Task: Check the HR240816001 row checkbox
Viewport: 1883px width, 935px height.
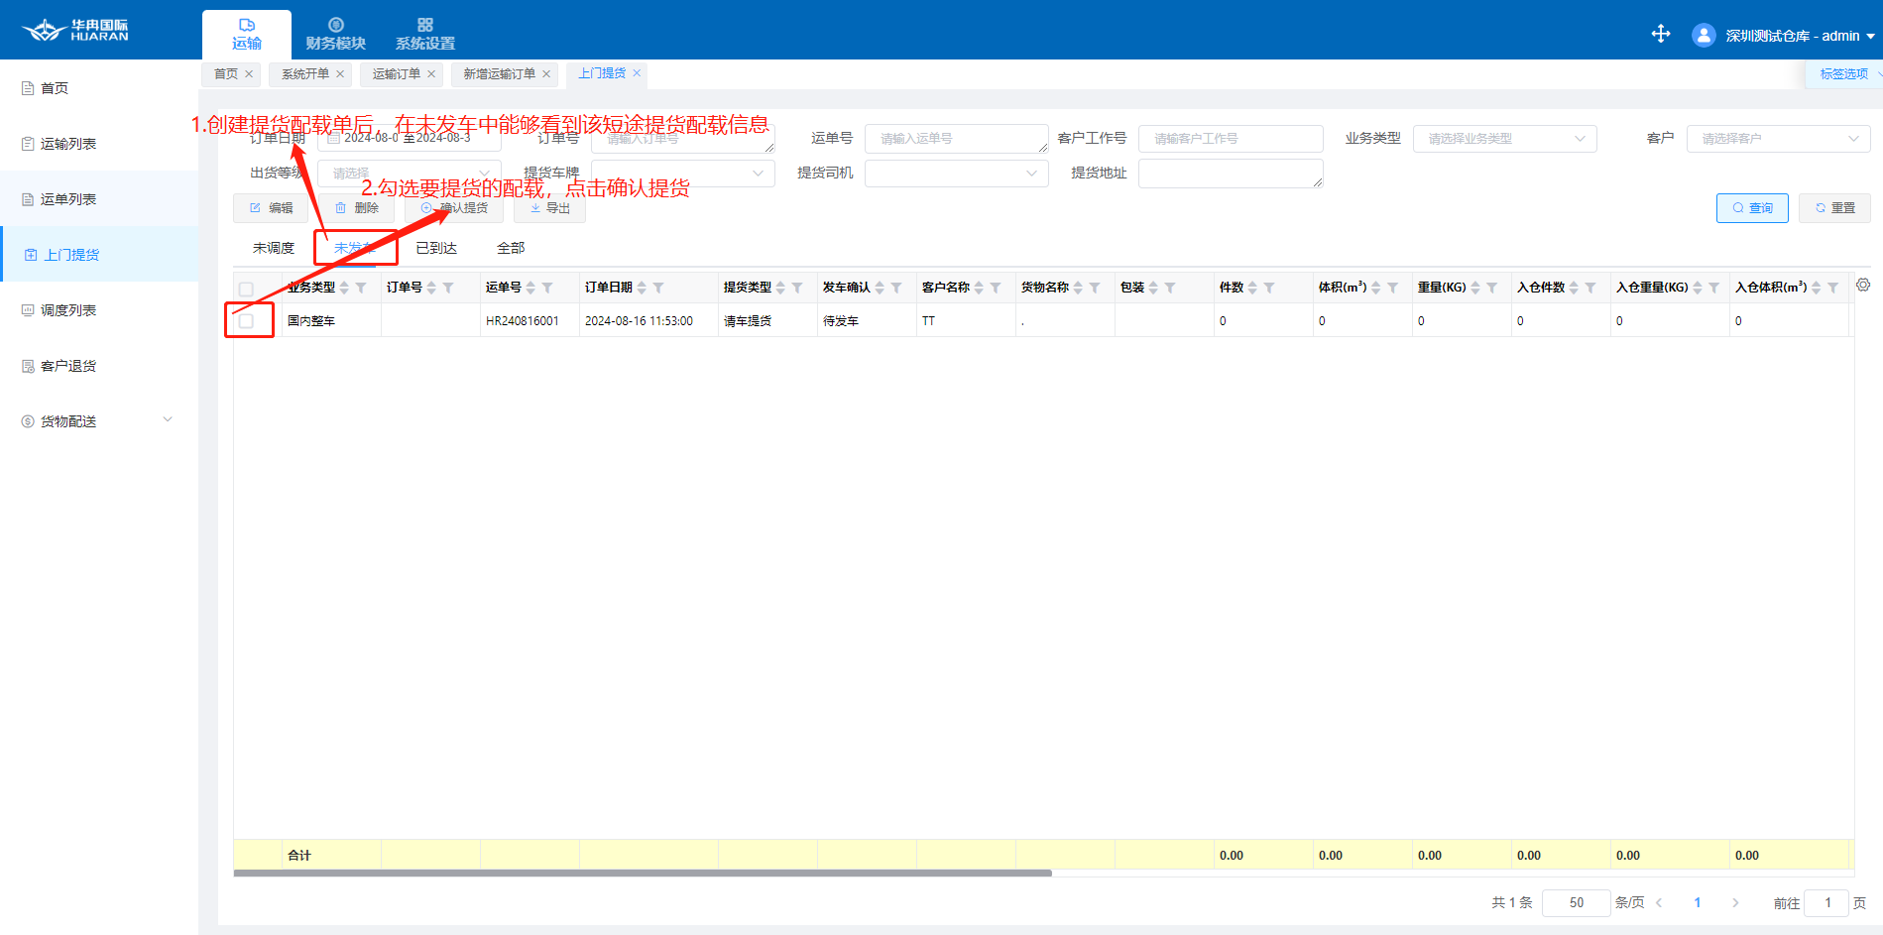Action: (x=247, y=321)
